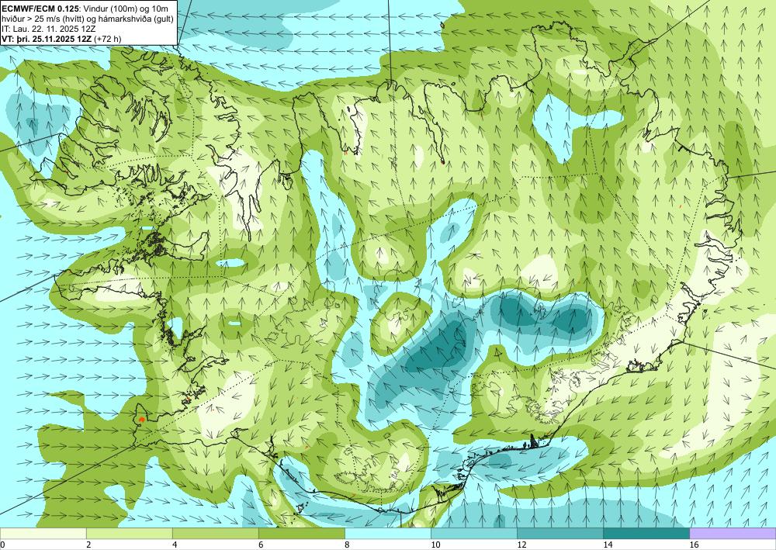Click the light cyan 8–10 legend swatch
This screenshot has height=550, width=776.
click(x=388, y=534)
